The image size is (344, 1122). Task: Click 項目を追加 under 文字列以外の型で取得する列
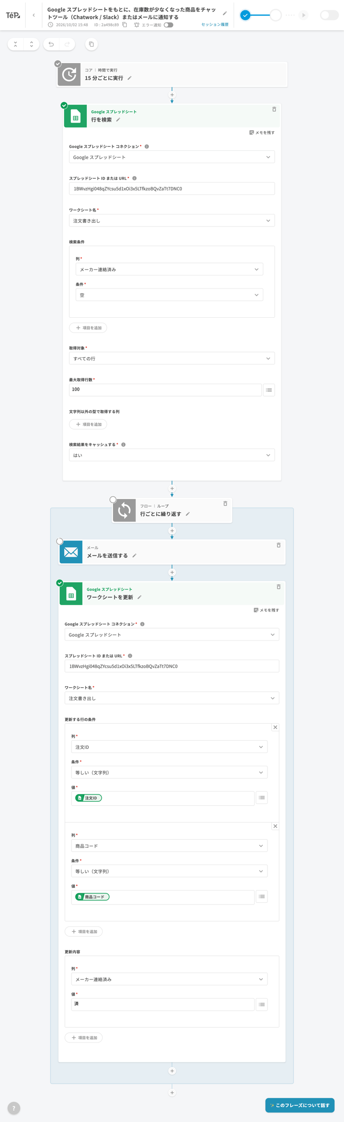coord(88,424)
